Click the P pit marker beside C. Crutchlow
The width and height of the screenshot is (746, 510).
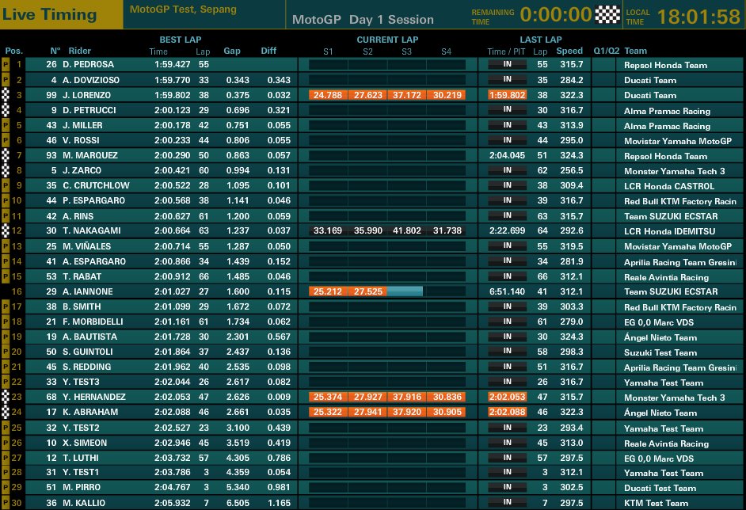click(6, 185)
